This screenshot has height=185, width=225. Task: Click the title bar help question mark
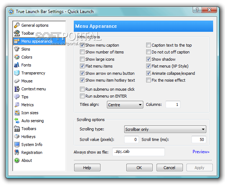click(x=197, y=10)
